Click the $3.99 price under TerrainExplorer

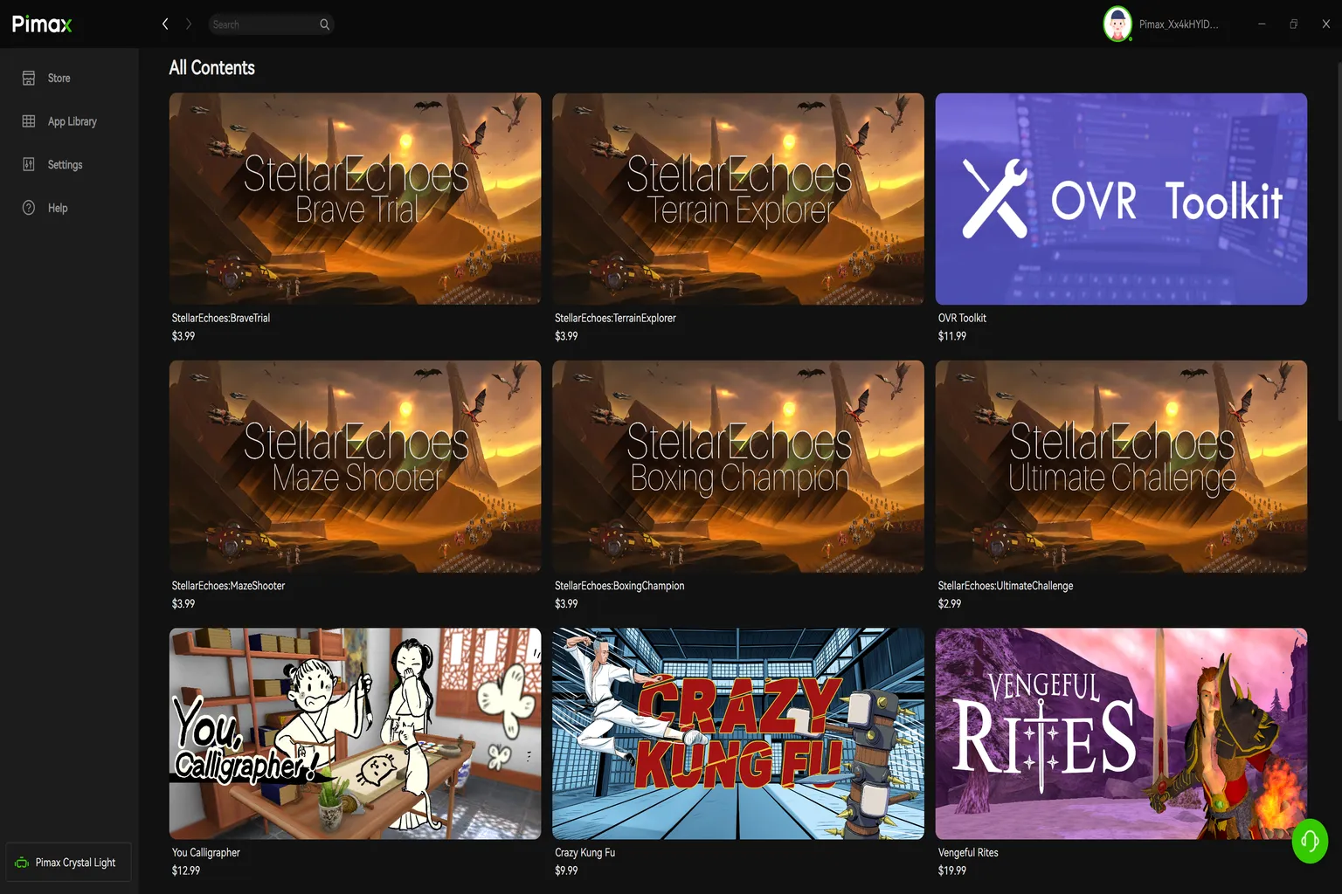[x=566, y=336]
